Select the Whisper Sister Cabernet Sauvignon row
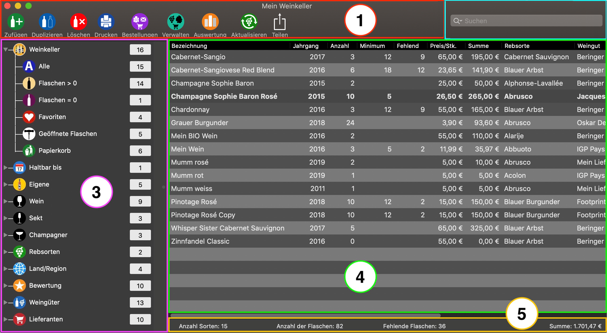This screenshot has width=607, height=333. (x=387, y=228)
